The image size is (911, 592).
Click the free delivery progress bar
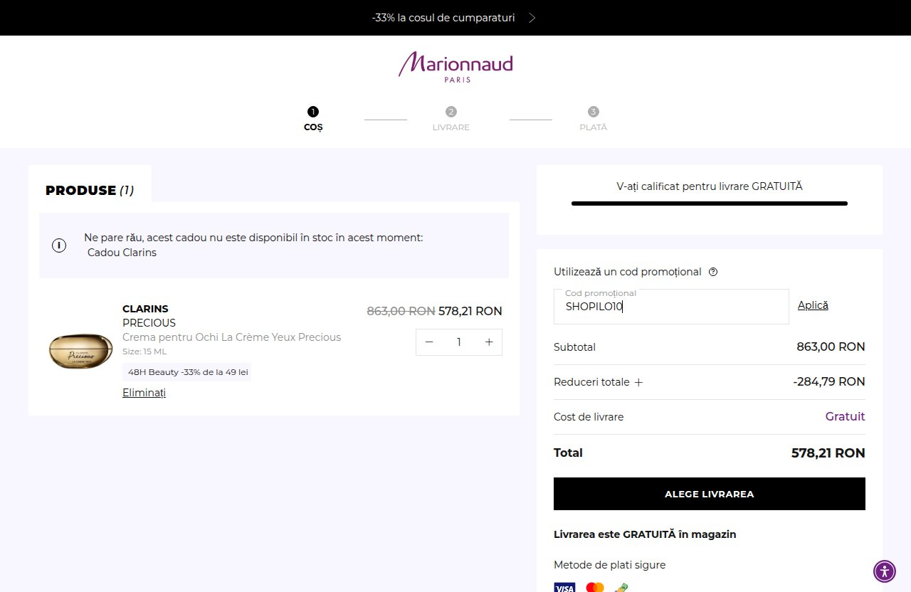coord(710,203)
